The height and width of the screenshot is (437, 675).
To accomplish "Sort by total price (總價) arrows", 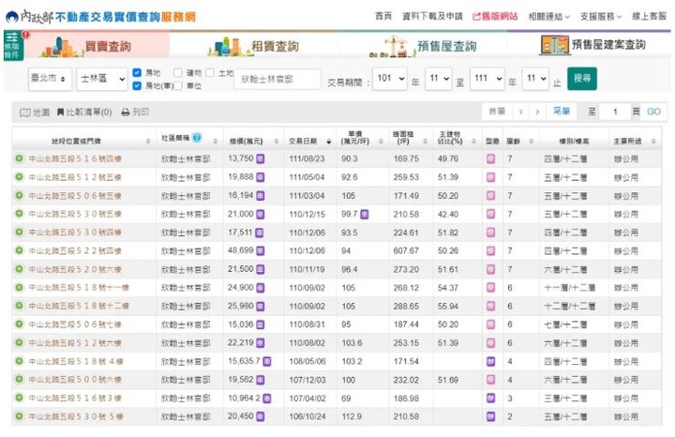I will coord(277,142).
